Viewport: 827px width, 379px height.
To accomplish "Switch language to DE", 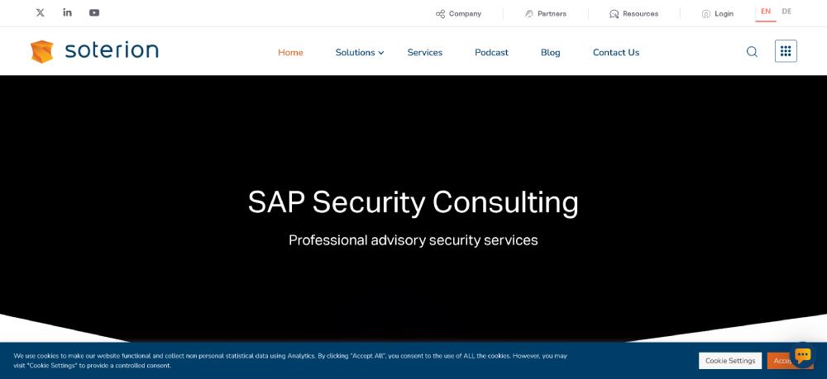I will 786,12.
